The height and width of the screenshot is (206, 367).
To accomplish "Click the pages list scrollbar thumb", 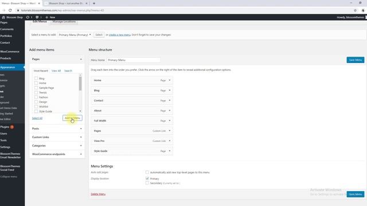I will [80, 84].
